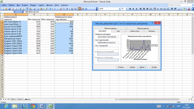Viewport: 194px width, 109px height.
Task: Switch to the Таблица данных tab
Action: 143,28
